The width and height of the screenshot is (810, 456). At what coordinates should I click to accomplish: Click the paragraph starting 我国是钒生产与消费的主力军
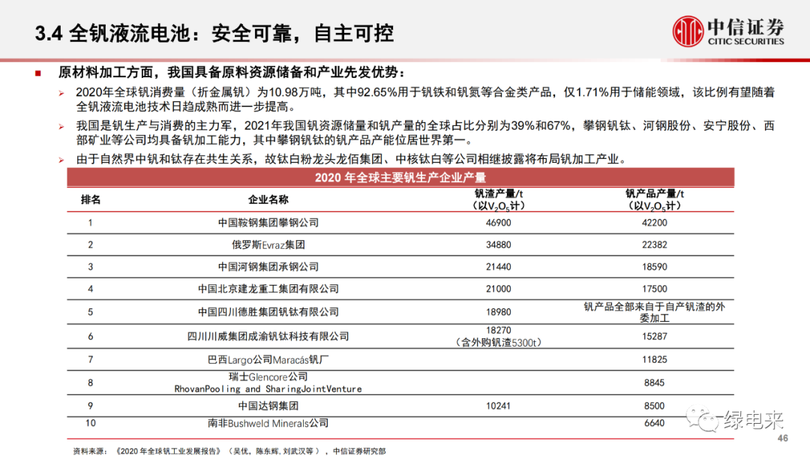(x=426, y=133)
